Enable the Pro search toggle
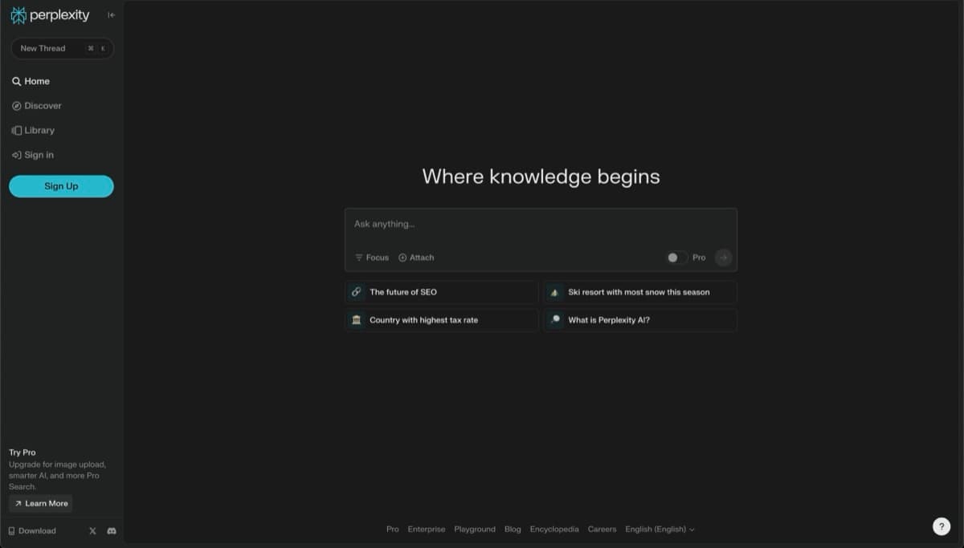Image resolution: width=964 pixels, height=548 pixels. coord(675,257)
